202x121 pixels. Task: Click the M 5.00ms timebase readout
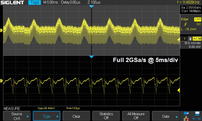tap(50, 3)
